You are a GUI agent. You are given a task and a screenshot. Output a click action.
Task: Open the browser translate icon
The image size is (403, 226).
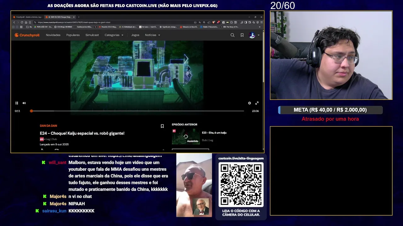tap(200, 22)
